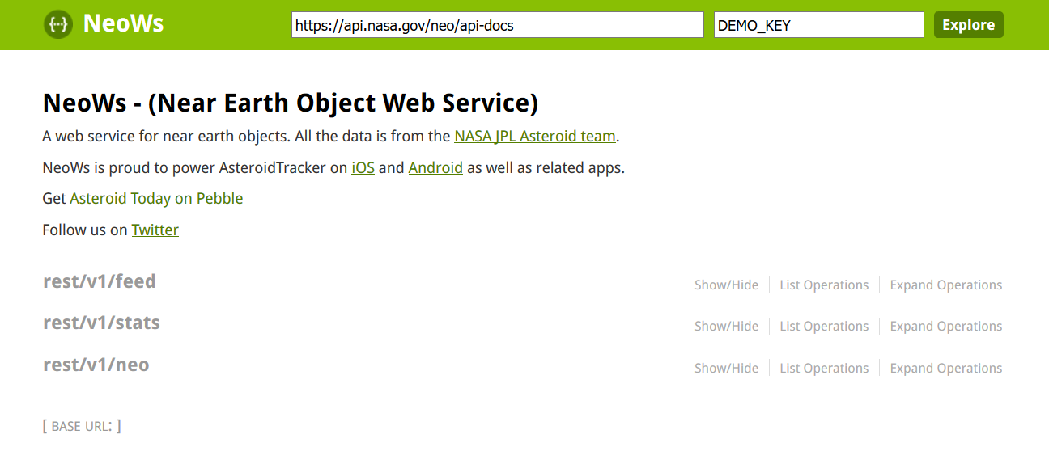Toggle Show/Hide for rest/v1/feed
Viewport: 1049px width, 464px height.
727,285
